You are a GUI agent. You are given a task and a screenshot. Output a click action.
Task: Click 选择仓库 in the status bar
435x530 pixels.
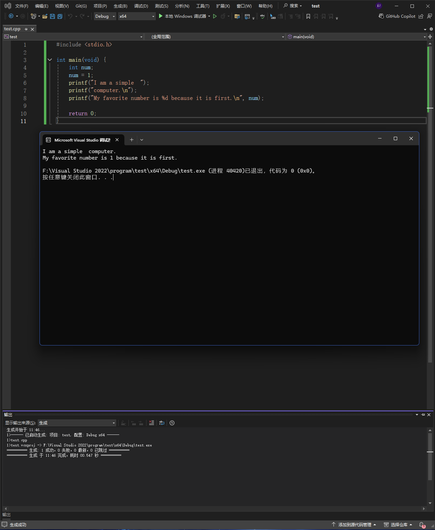click(398, 525)
